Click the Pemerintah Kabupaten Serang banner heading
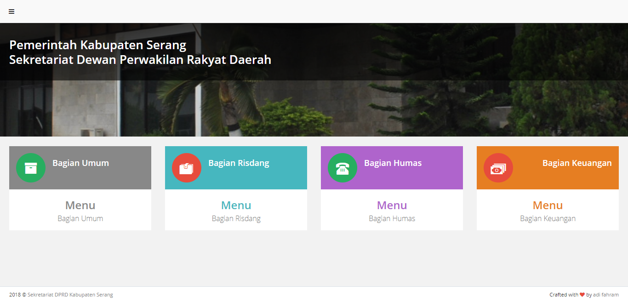 tap(98, 45)
